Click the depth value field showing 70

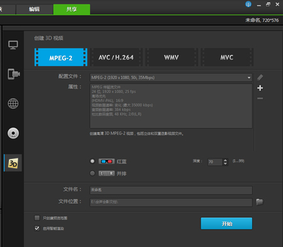[215, 162]
